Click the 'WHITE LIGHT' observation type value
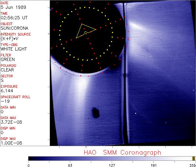This screenshot has width=196, height=167. (14, 49)
